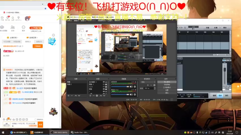Open 设置 in OBS controls
Screen dimensions: 241x135
pos(167,90)
